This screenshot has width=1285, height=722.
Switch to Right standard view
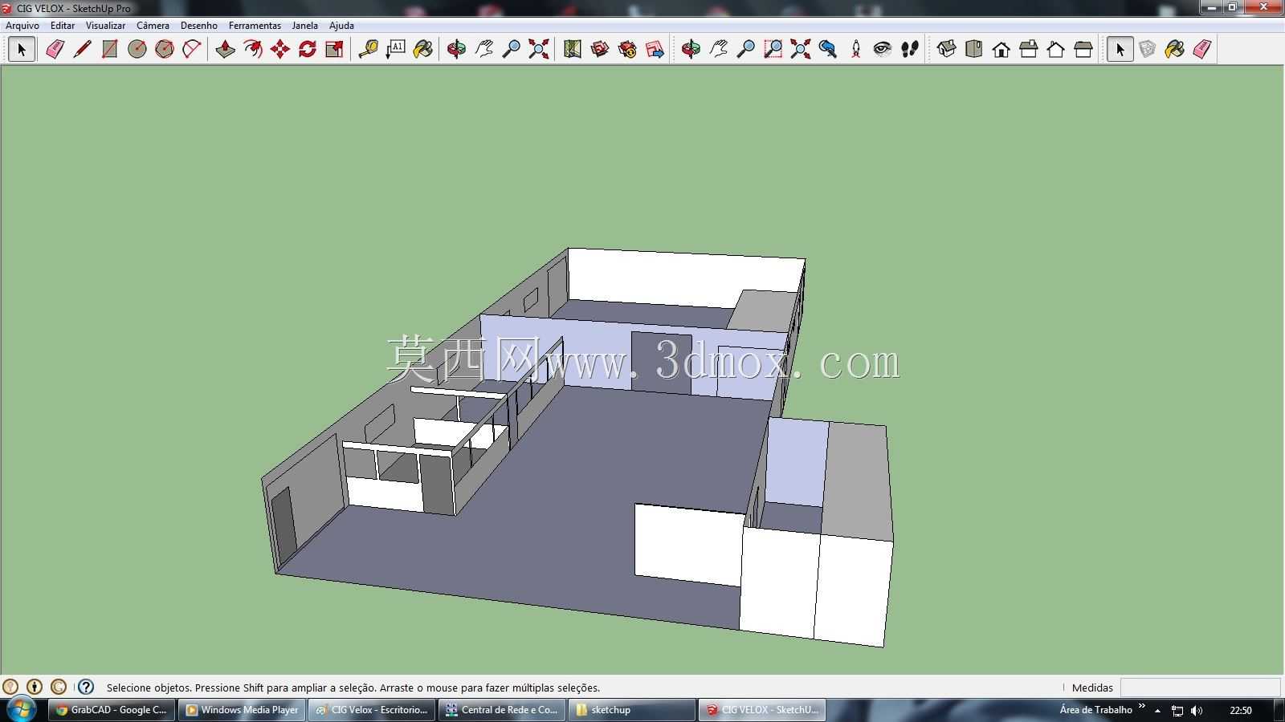pos(1028,49)
